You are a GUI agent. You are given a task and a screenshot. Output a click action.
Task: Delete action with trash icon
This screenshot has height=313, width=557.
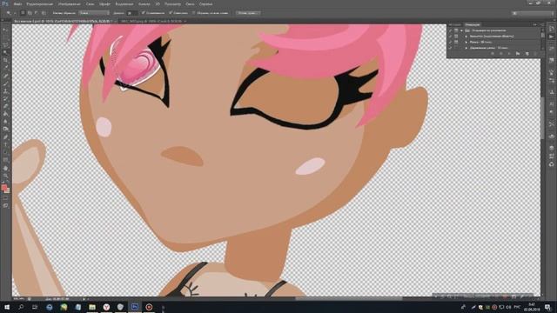[535, 54]
